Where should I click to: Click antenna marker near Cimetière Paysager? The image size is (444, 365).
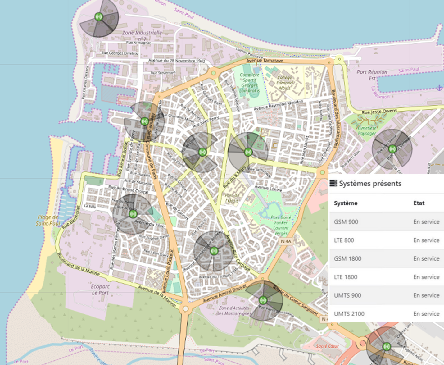tap(392, 149)
